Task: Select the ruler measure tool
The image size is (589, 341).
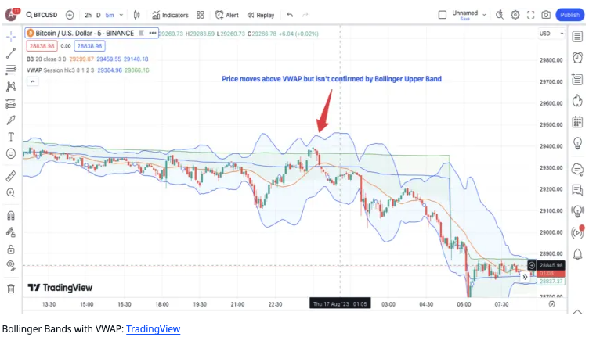Action: point(11,176)
